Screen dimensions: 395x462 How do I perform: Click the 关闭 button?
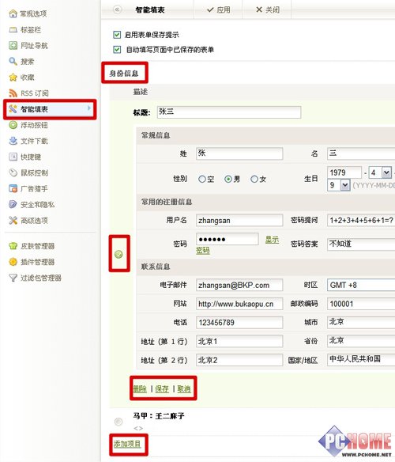[268, 9]
